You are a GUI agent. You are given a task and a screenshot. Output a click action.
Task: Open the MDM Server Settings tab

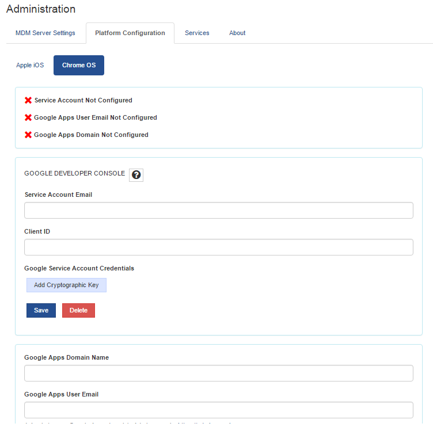coord(45,33)
